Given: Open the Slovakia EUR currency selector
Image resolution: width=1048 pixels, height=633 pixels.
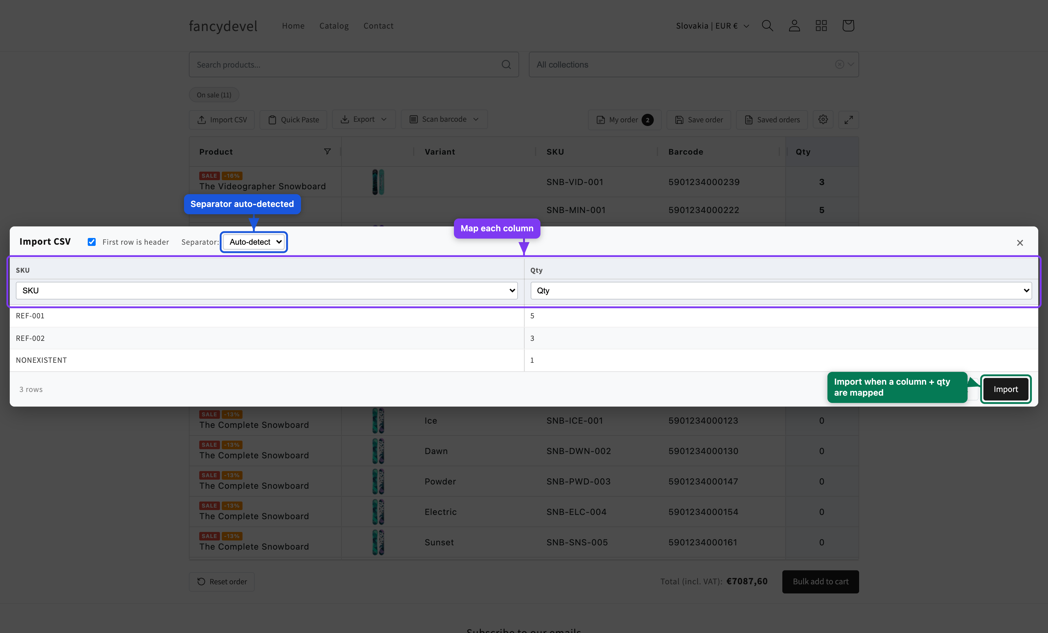Looking at the screenshot, I should [712, 26].
